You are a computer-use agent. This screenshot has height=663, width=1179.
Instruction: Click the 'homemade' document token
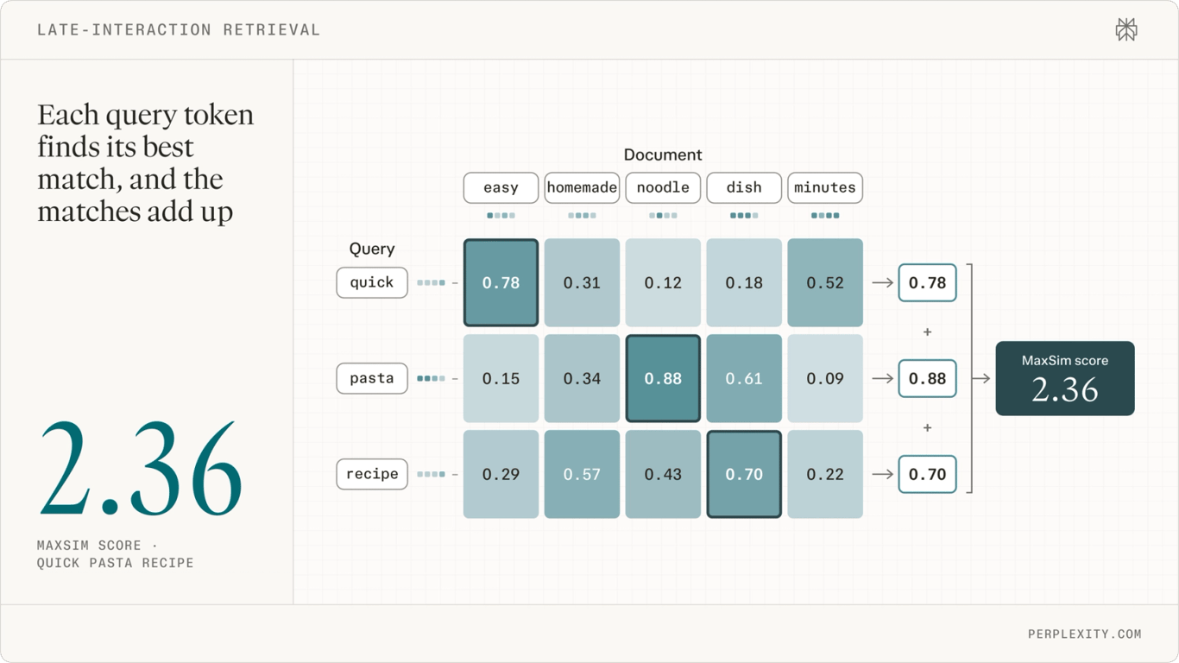click(582, 187)
